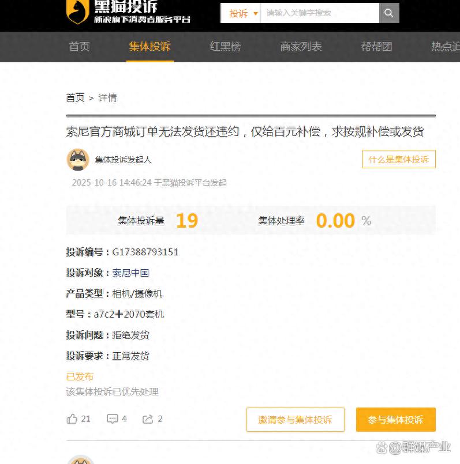Click the search keyword input field

[x=320, y=13]
